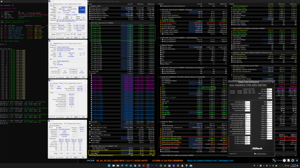The height and width of the screenshot is (168, 300).
Task: Select Memory tab in CPU-Z SPD window
Action: pyautogui.click(x=61, y=124)
